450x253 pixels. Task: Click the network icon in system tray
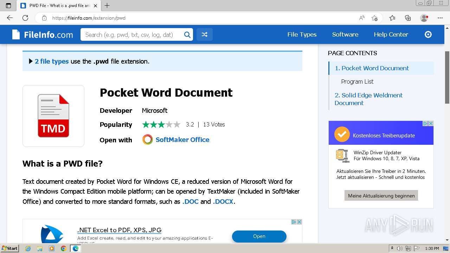click(408, 248)
